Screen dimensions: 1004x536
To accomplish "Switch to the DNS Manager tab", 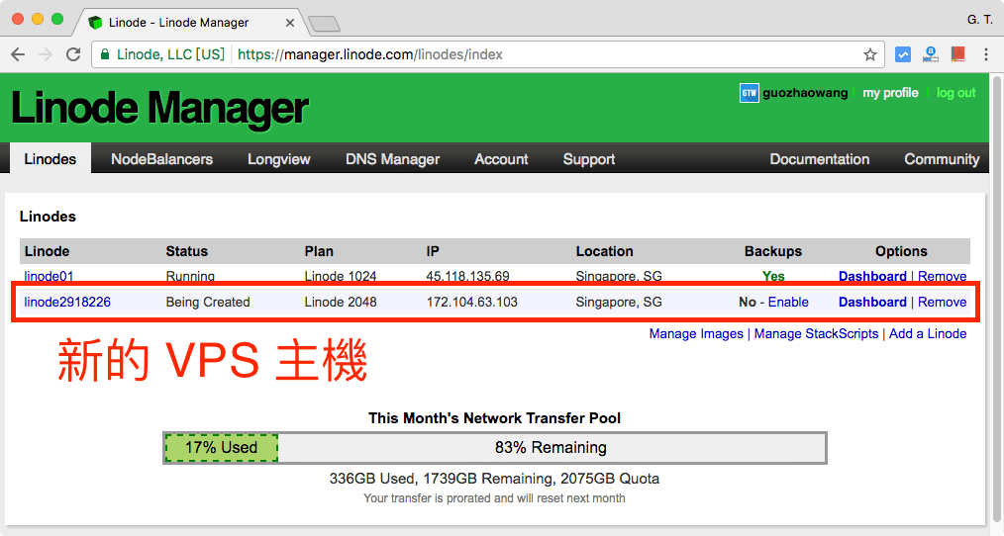I will [392, 159].
